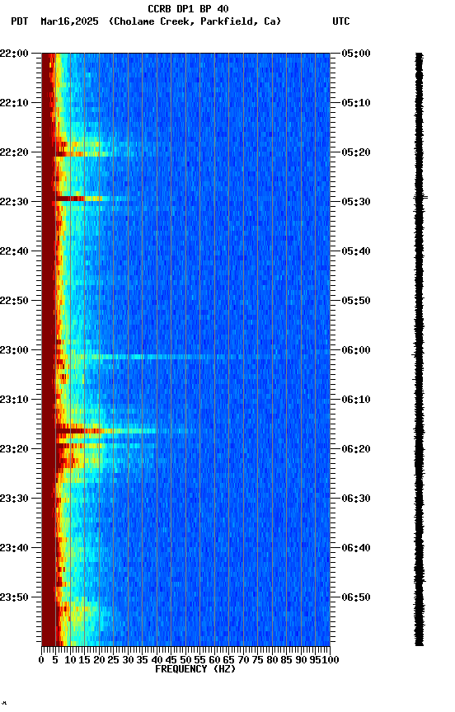
Task: Click the '80' frequency axis label
Action: (x=272, y=660)
